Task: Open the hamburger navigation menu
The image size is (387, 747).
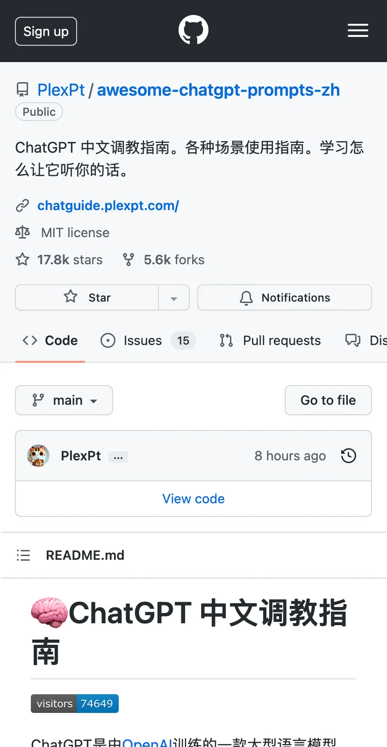Action: pos(358,30)
